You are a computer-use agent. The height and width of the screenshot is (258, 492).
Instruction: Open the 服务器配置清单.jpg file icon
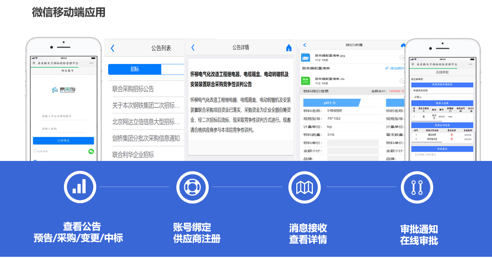pos(306,58)
